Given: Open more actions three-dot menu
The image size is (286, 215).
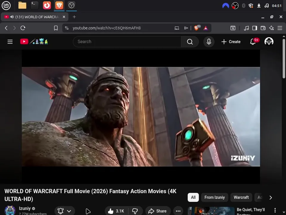Looking at the screenshot, I should tap(178, 211).
